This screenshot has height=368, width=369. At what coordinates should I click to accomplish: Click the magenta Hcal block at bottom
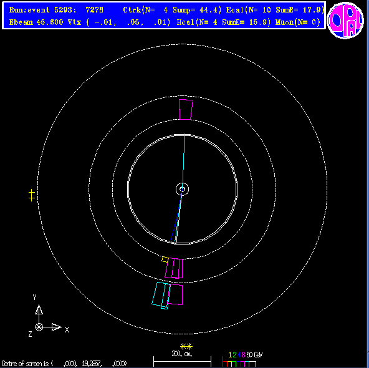(175, 294)
